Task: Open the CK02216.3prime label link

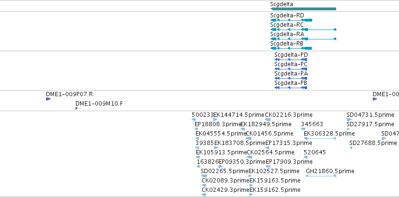Action: tap(289, 115)
